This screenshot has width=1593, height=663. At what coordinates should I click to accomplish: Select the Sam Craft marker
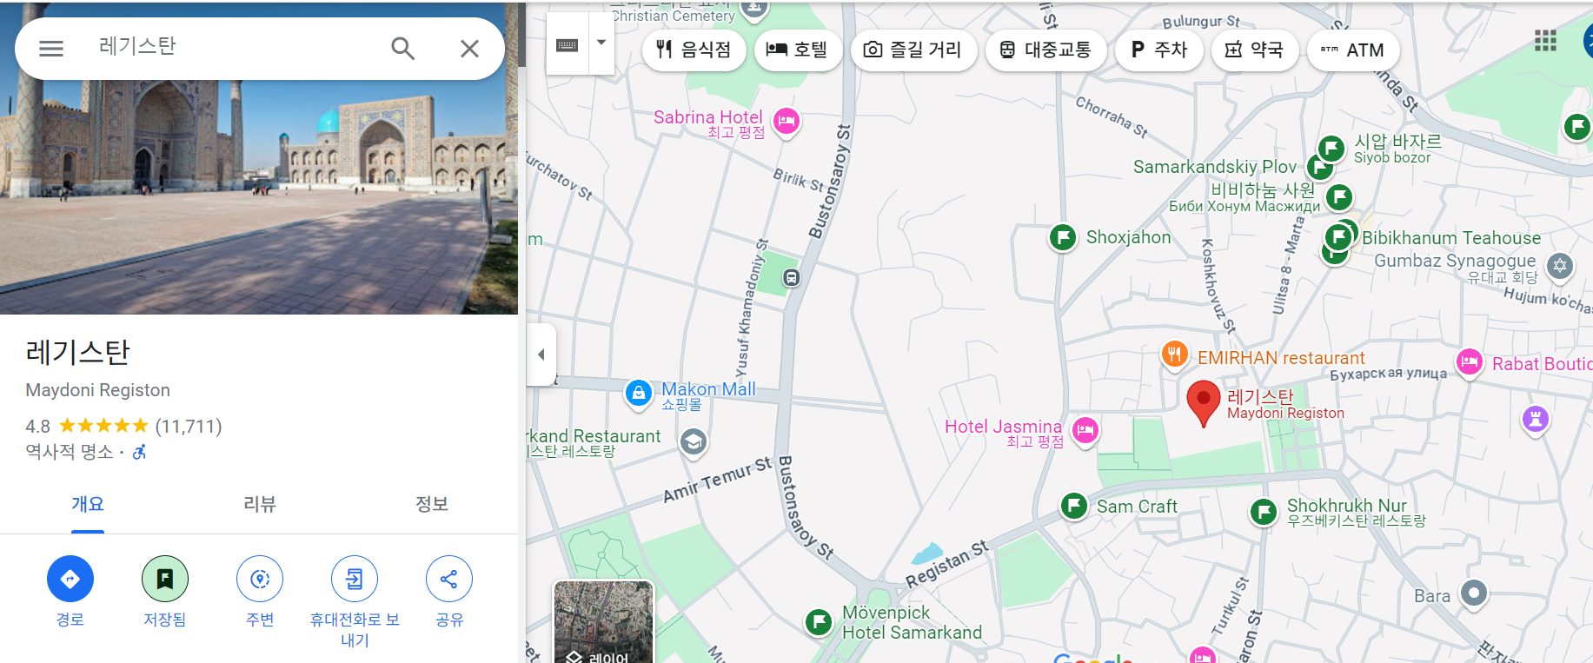coord(1074,505)
